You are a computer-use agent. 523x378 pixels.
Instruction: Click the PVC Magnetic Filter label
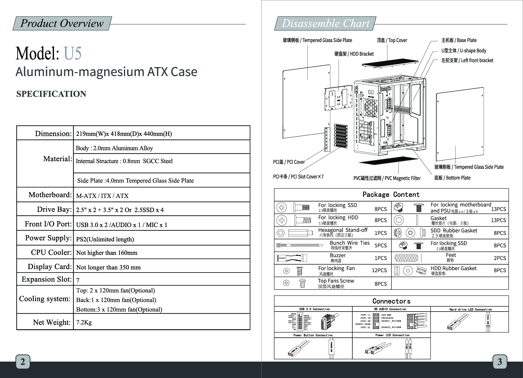coord(387,178)
